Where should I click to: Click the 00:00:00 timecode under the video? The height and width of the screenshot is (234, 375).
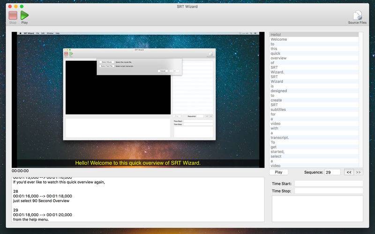(20, 171)
